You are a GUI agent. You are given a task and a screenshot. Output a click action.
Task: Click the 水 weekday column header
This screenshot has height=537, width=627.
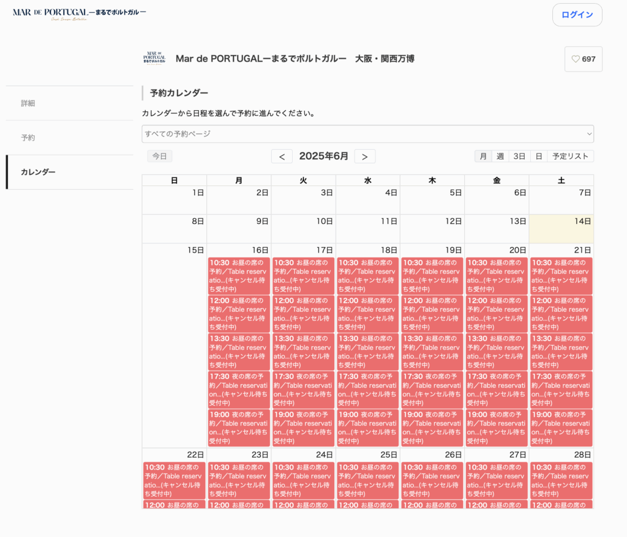pos(368,180)
